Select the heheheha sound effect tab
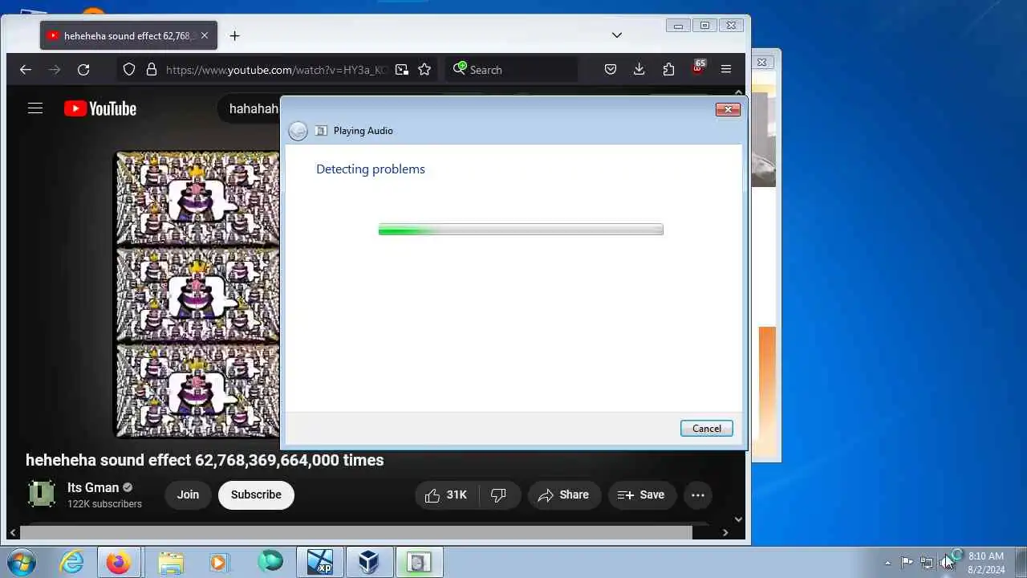This screenshot has width=1027, height=578. [x=128, y=36]
